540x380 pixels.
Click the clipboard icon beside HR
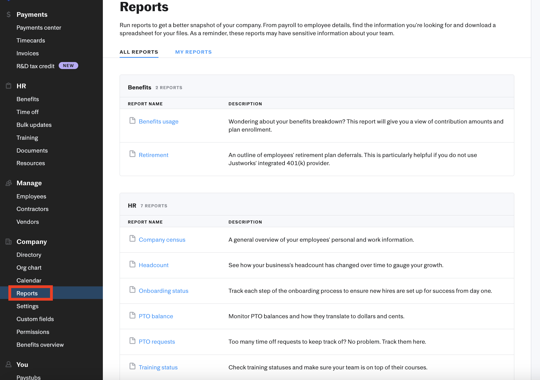tap(9, 86)
